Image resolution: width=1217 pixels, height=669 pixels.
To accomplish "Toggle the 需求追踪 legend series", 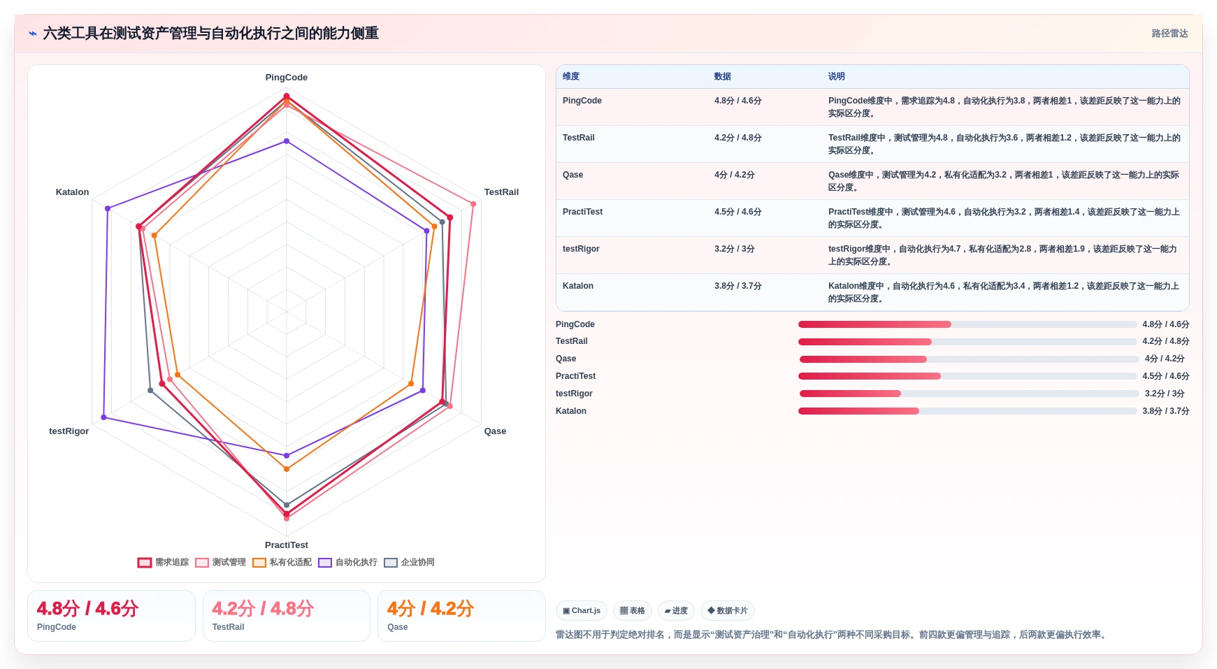I will [164, 562].
